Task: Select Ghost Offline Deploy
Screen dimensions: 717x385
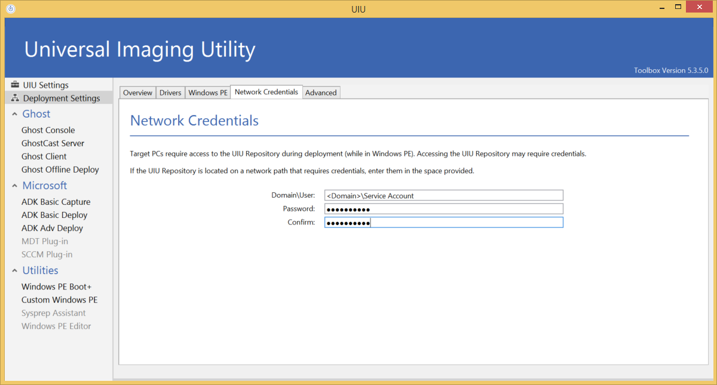Action: pos(60,170)
